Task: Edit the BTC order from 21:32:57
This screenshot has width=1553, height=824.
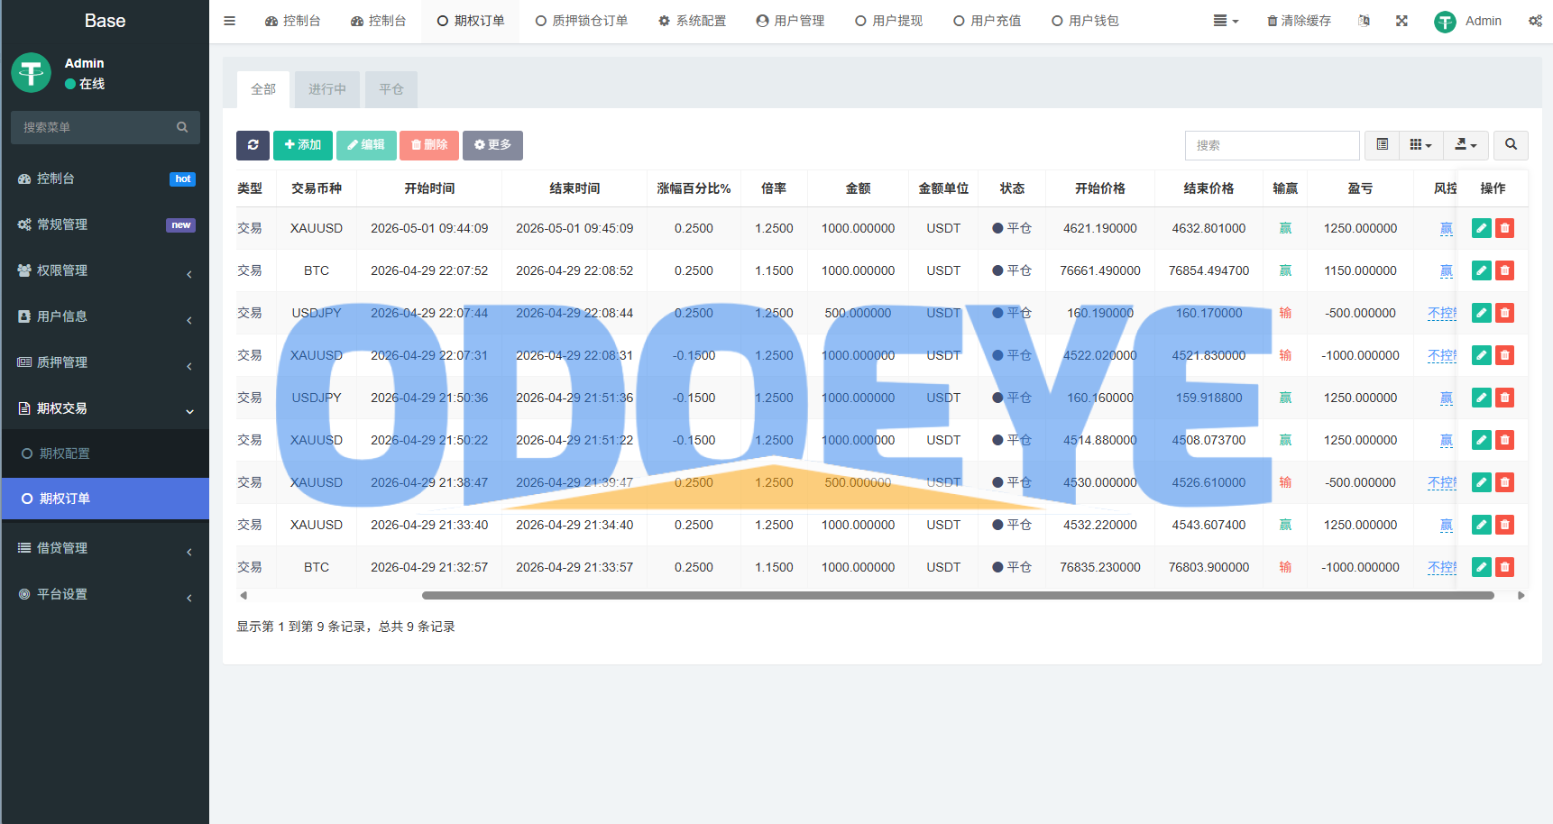Action: coord(1481,567)
